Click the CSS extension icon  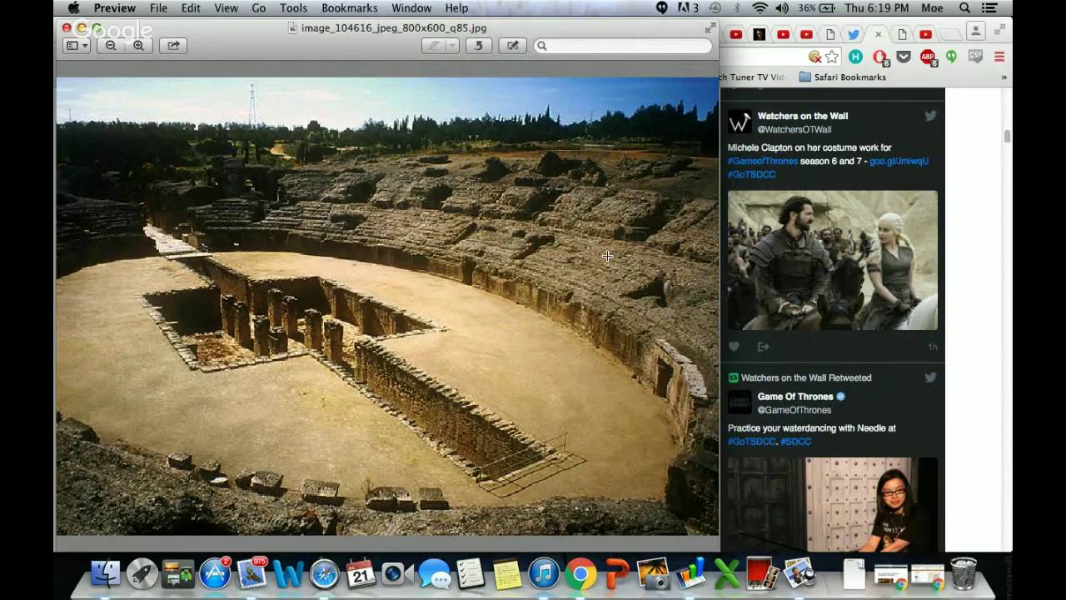tap(975, 57)
